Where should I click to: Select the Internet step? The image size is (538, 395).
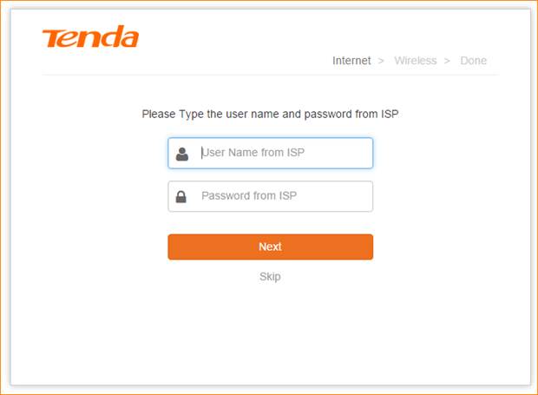351,61
